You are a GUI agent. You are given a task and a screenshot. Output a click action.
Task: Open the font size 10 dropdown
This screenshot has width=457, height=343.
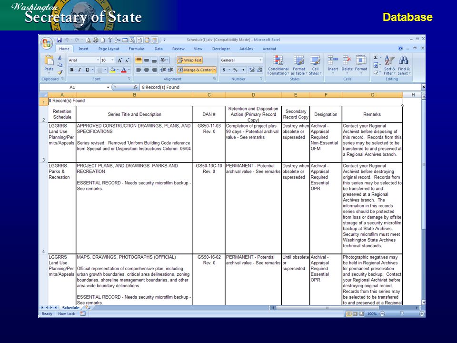coord(112,60)
